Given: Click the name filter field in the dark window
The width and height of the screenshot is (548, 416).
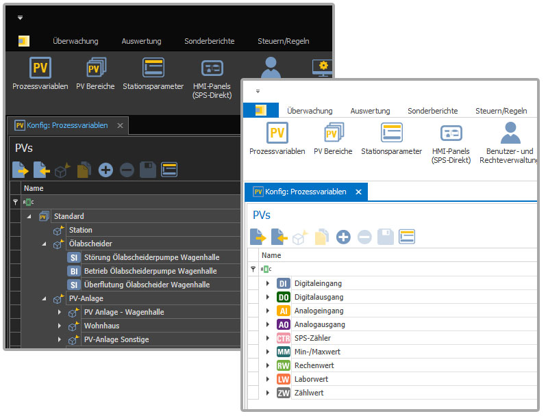Looking at the screenshot, I should 131,202.
